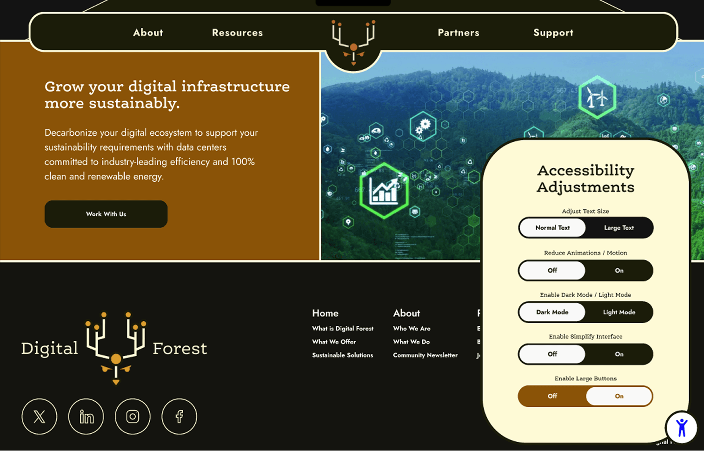Image resolution: width=704 pixels, height=451 pixels.
Task: Open Who We Are link
Action: tap(412, 329)
